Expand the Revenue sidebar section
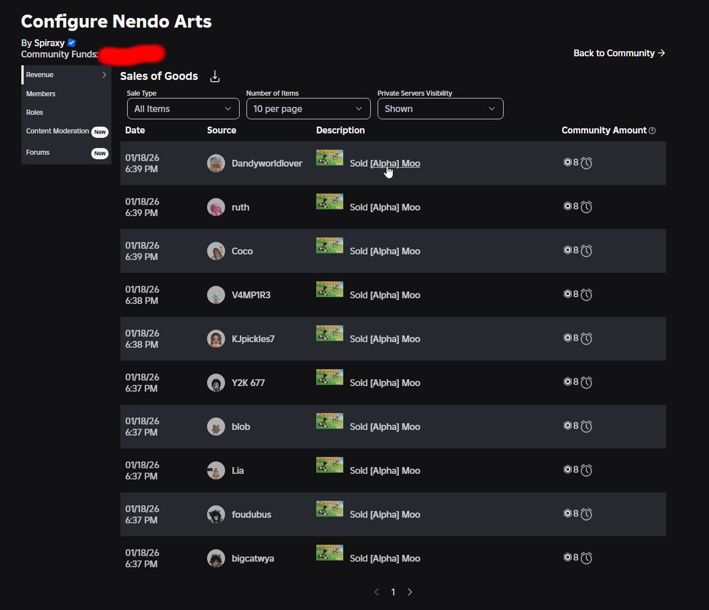 point(66,75)
